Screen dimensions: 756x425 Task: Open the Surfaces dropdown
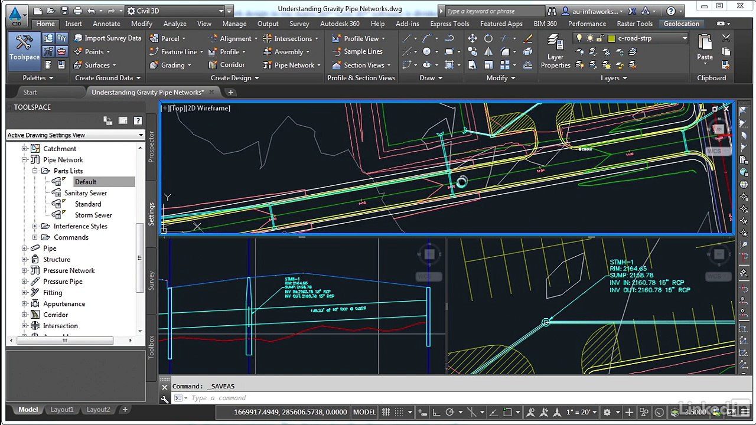pyautogui.click(x=95, y=66)
